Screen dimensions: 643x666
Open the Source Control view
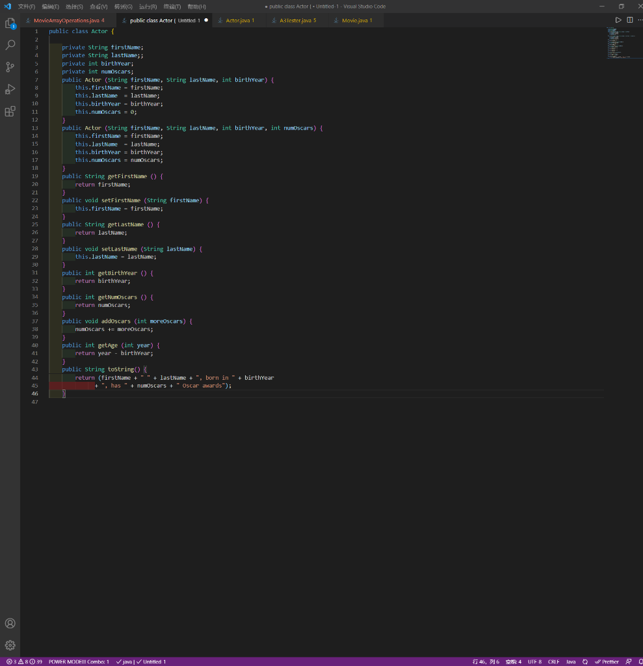pyautogui.click(x=10, y=67)
